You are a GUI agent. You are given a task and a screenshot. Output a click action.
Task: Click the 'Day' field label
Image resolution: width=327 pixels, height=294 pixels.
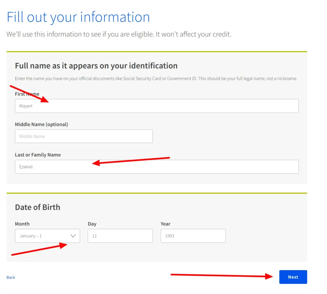click(92, 224)
